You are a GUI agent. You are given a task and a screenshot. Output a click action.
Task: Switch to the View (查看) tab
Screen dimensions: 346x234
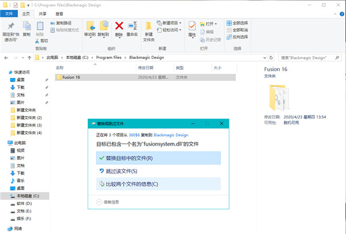coord(59,14)
